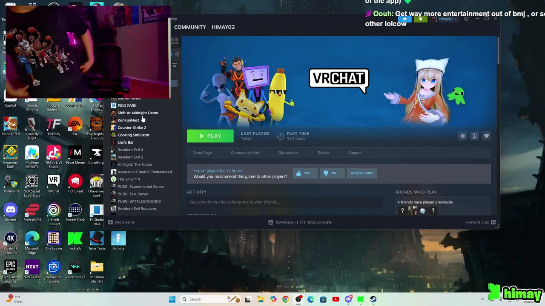
Task: Open library advanced filter icon
Action: (x=175, y=65)
